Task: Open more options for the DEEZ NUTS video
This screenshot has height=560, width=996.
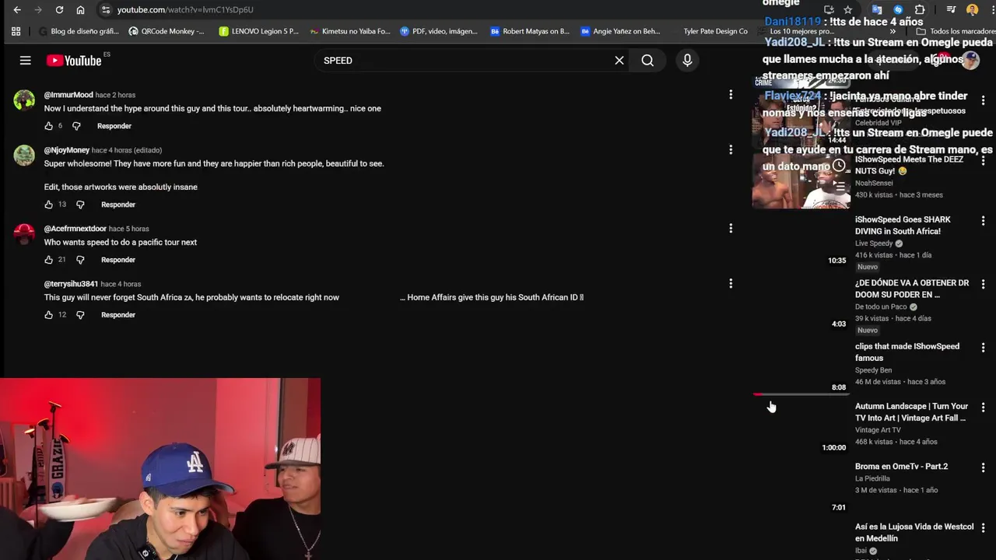Action: [984, 161]
